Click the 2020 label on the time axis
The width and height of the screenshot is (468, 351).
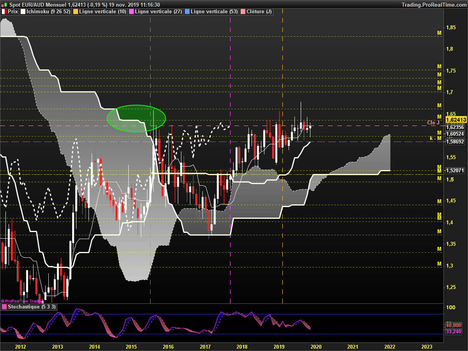[316, 346]
